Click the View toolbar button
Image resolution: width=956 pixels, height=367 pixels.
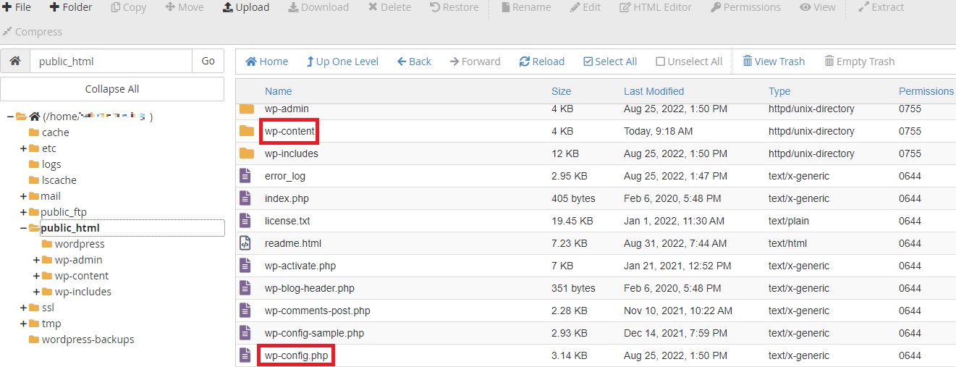818,7
